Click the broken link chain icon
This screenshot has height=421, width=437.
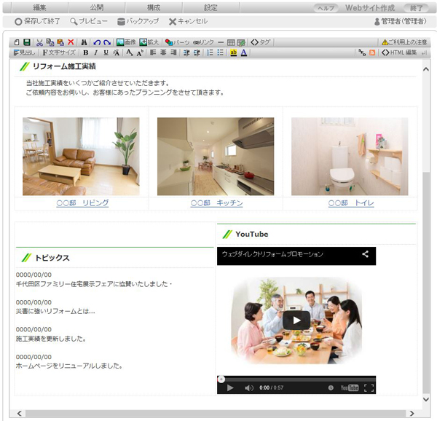tap(362, 52)
